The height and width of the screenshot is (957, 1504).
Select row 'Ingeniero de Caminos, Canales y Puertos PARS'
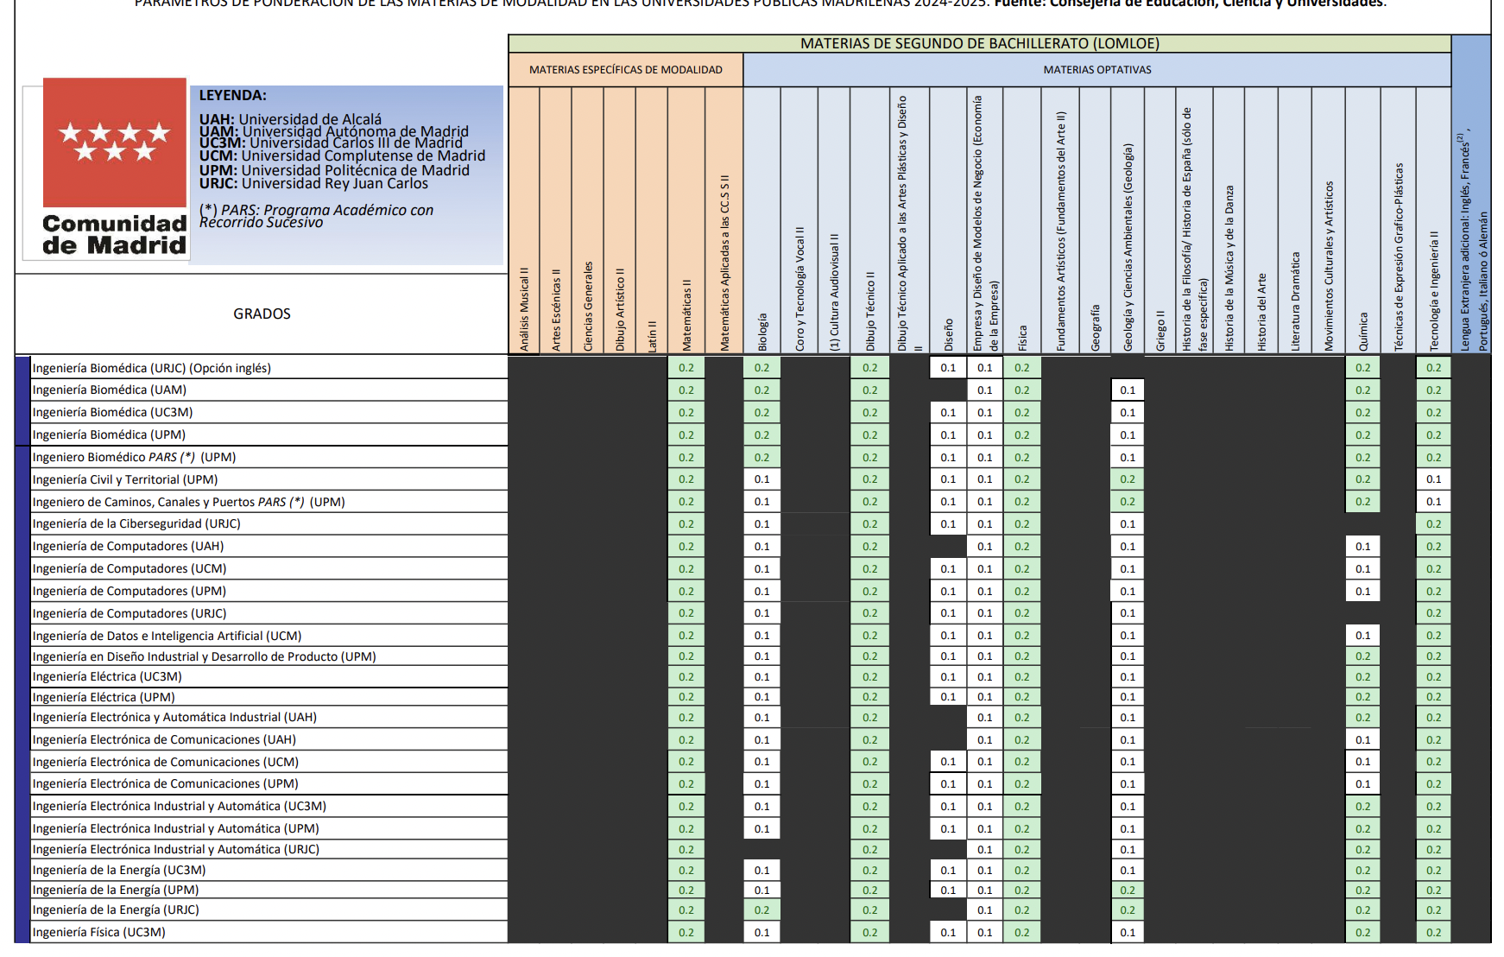pos(269,502)
